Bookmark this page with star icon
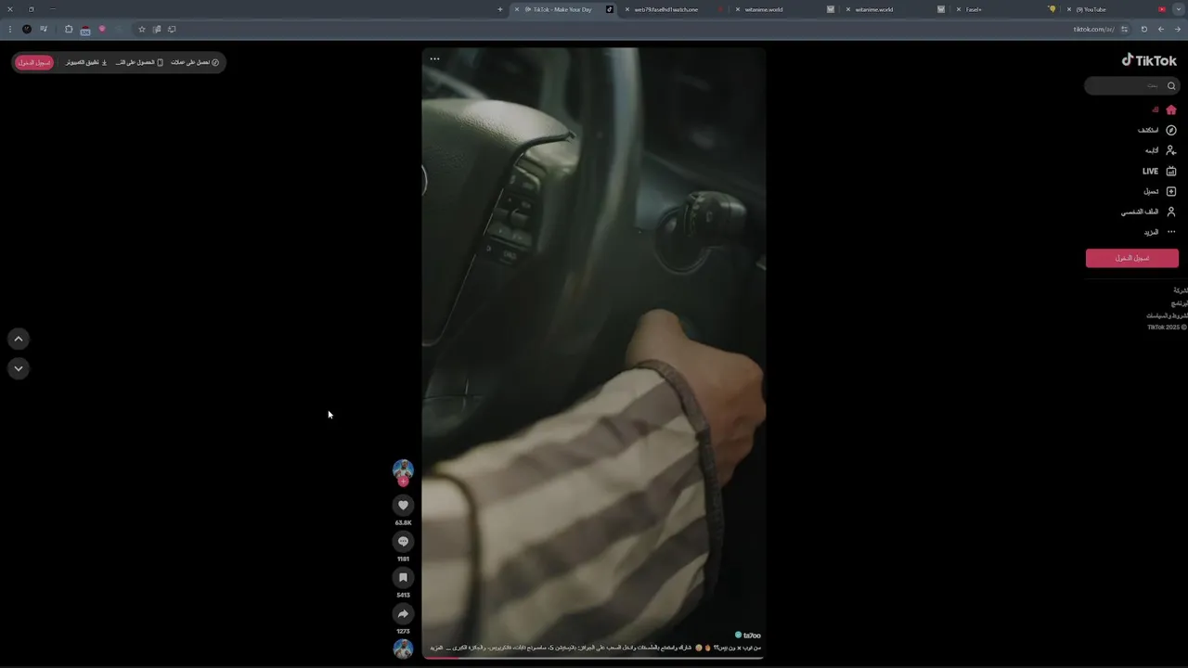This screenshot has width=1188, height=668. click(142, 29)
